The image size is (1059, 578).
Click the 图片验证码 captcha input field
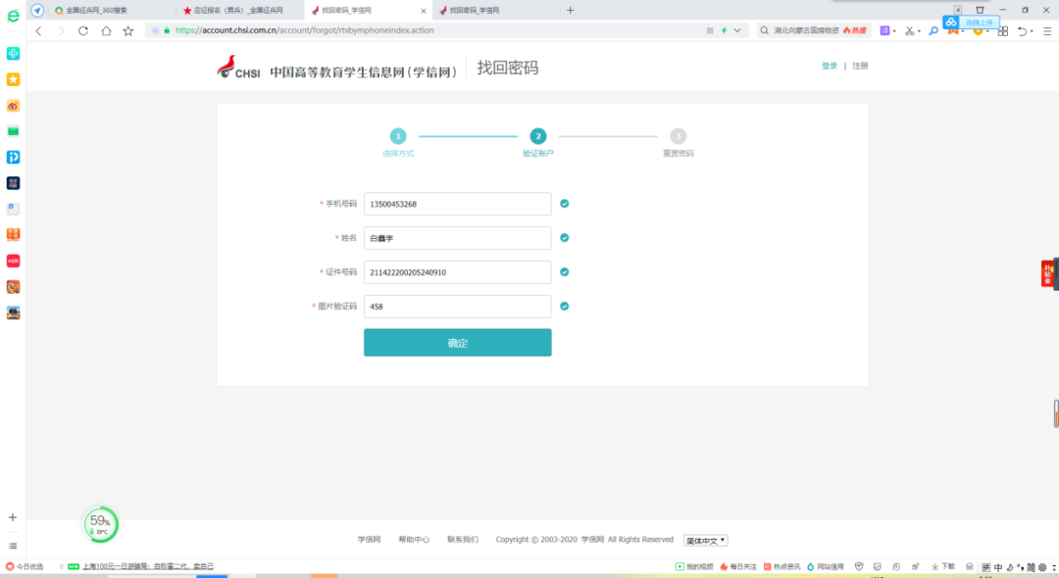coord(457,307)
